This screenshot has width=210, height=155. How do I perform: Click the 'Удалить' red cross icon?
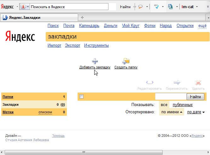click(198, 83)
